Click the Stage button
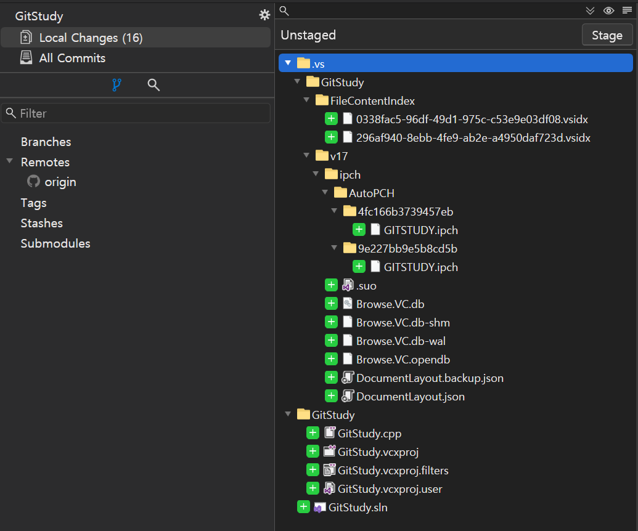 pyautogui.click(x=607, y=35)
